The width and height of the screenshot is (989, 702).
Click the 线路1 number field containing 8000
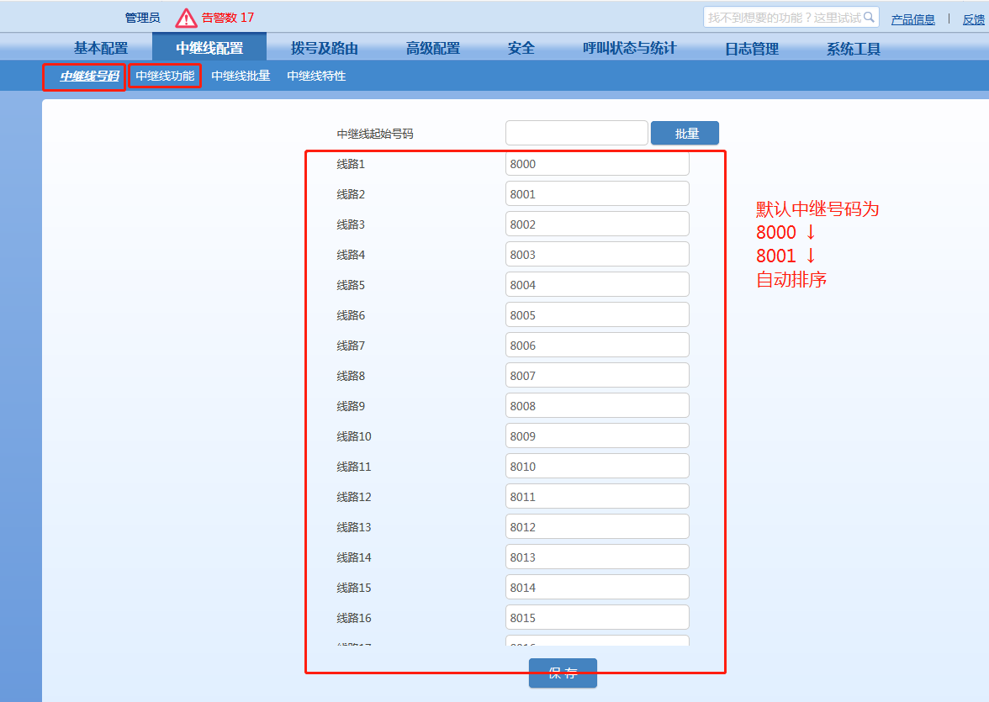click(597, 164)
